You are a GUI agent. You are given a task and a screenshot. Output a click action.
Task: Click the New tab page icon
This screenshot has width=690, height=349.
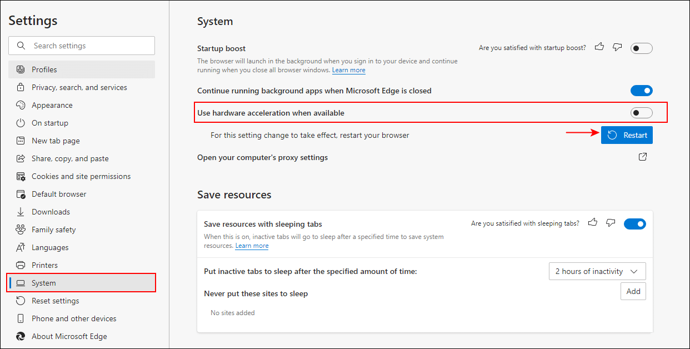click(21, 141)
